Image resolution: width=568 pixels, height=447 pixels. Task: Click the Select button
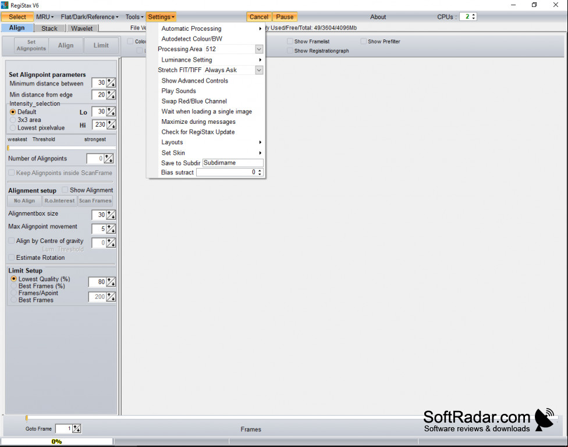click(x=17, y=17)
